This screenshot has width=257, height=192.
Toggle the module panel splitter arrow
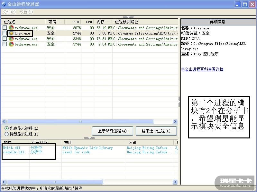coord(89,138)
